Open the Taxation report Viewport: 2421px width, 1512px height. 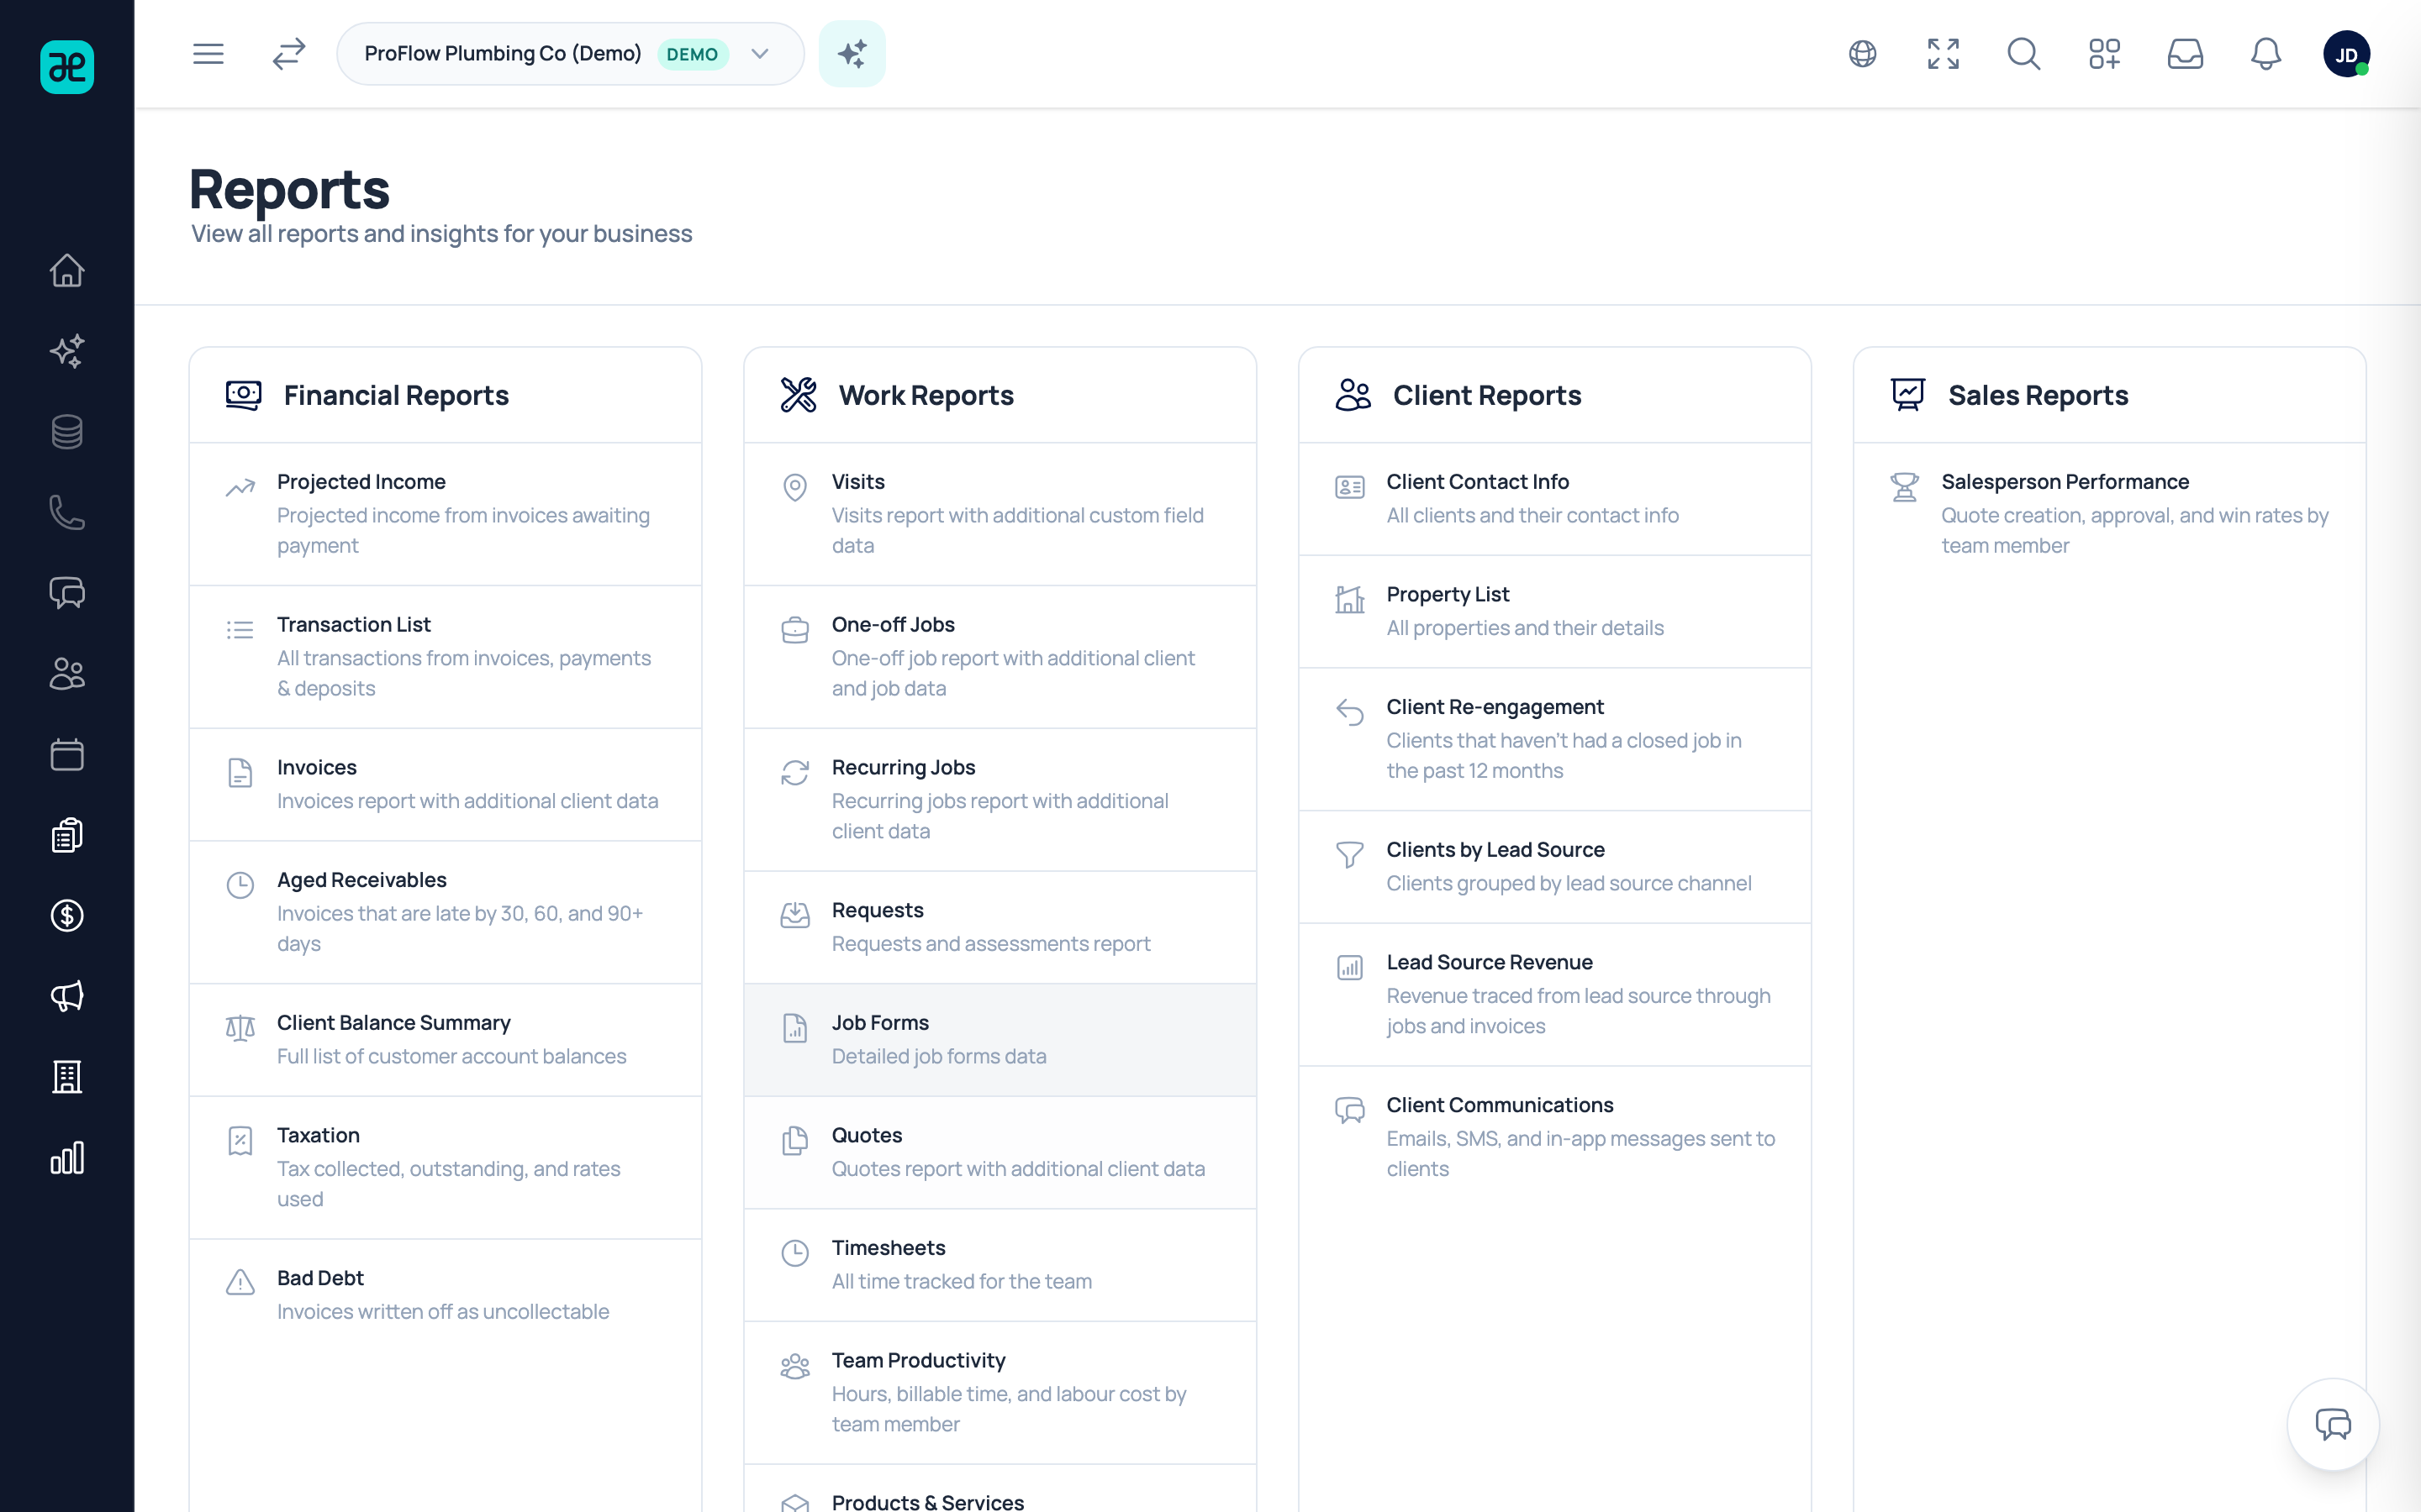coord(446,1168)
